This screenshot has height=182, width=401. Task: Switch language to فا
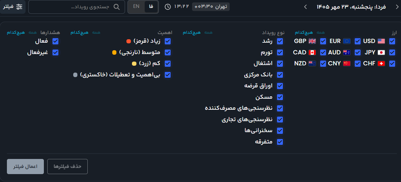click(x=151, y=7)
